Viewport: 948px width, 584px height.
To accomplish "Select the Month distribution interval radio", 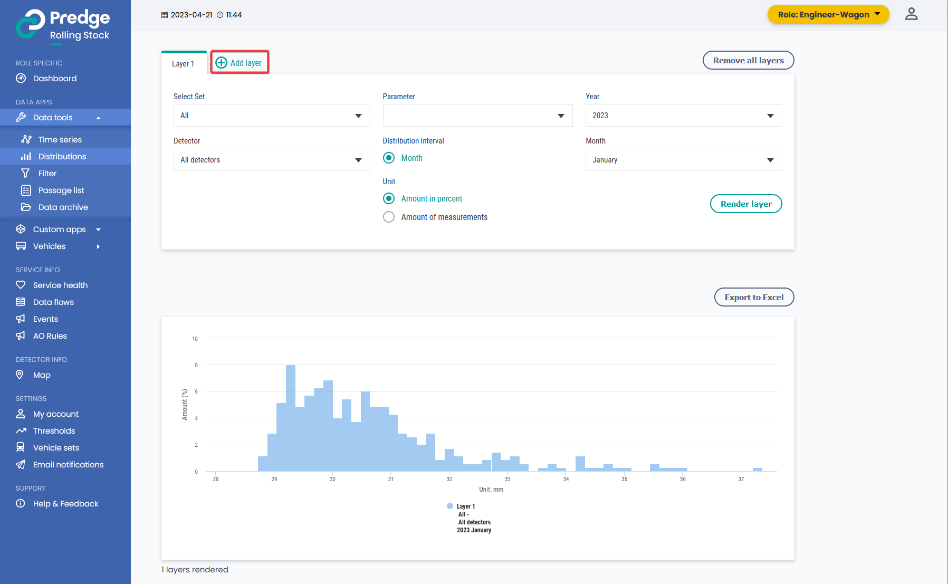I will point(389,158).
